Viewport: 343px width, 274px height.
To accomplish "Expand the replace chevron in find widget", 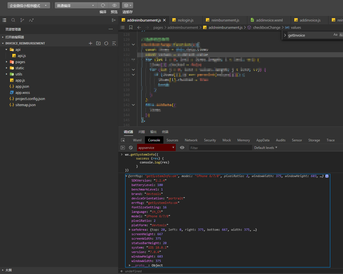I will 285,35.
